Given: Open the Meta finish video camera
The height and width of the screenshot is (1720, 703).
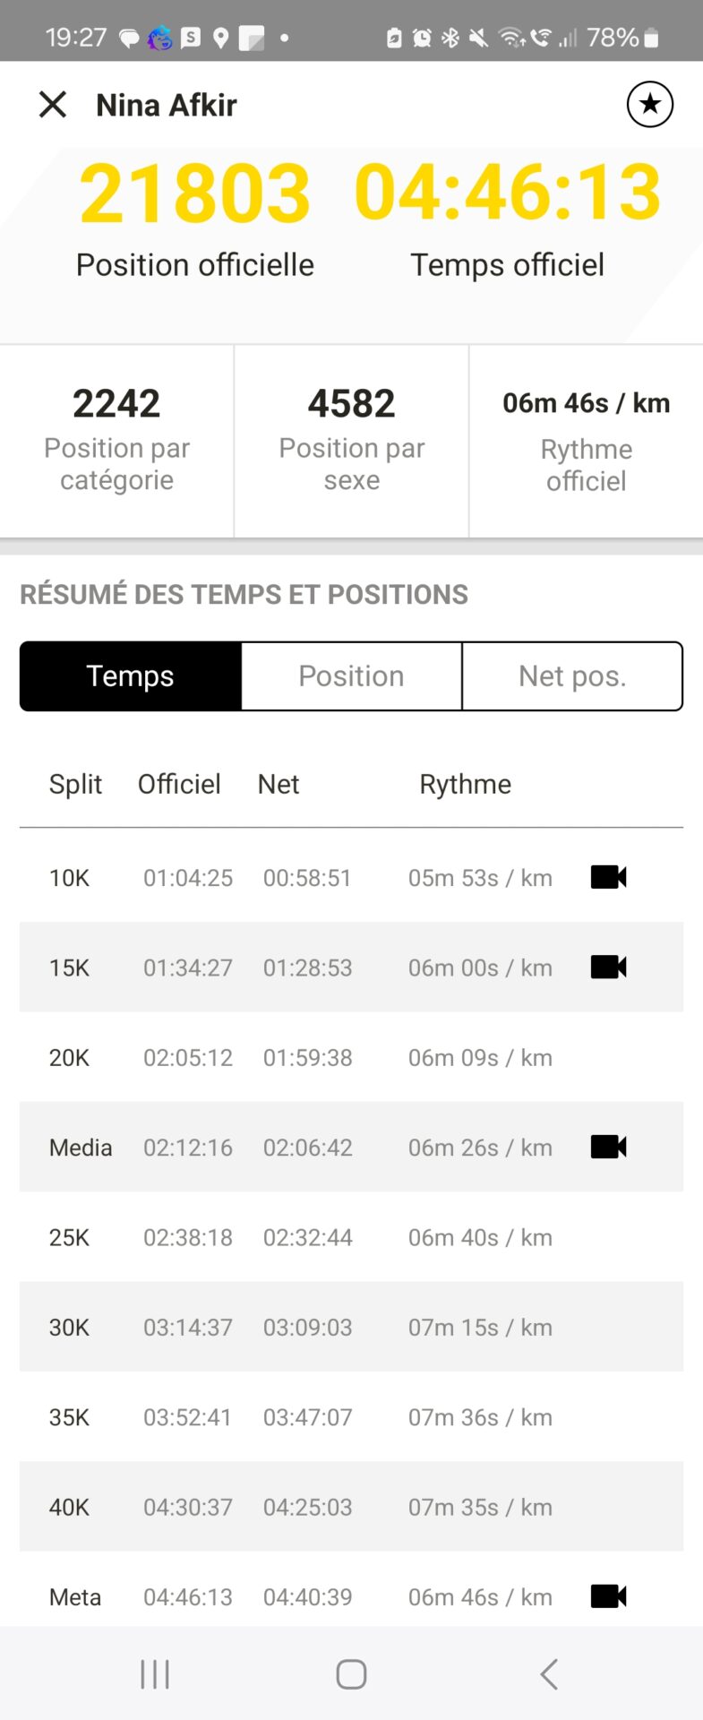Looking at the screenshot, I should point(608,1595).
